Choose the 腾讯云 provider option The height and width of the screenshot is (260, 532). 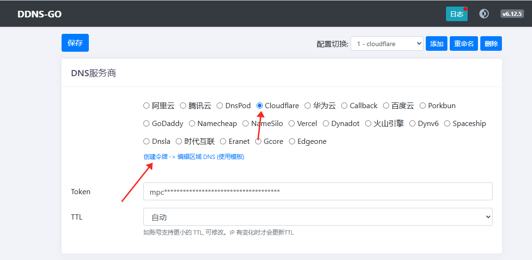pyautogui.click(x=183, y=106)
